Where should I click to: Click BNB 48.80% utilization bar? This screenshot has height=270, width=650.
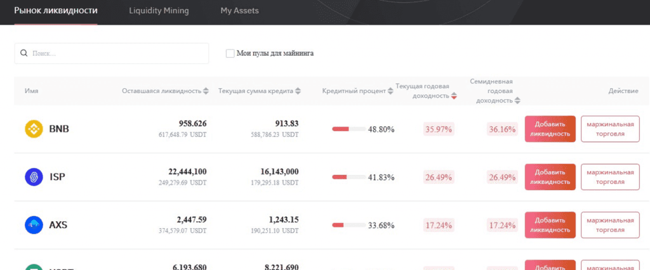(x=348, y=129)
